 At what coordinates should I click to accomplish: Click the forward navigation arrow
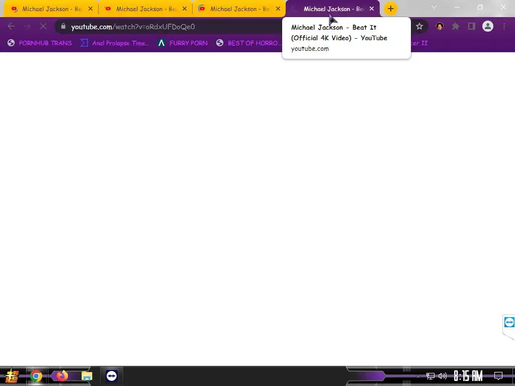click(x=27, y=27)
